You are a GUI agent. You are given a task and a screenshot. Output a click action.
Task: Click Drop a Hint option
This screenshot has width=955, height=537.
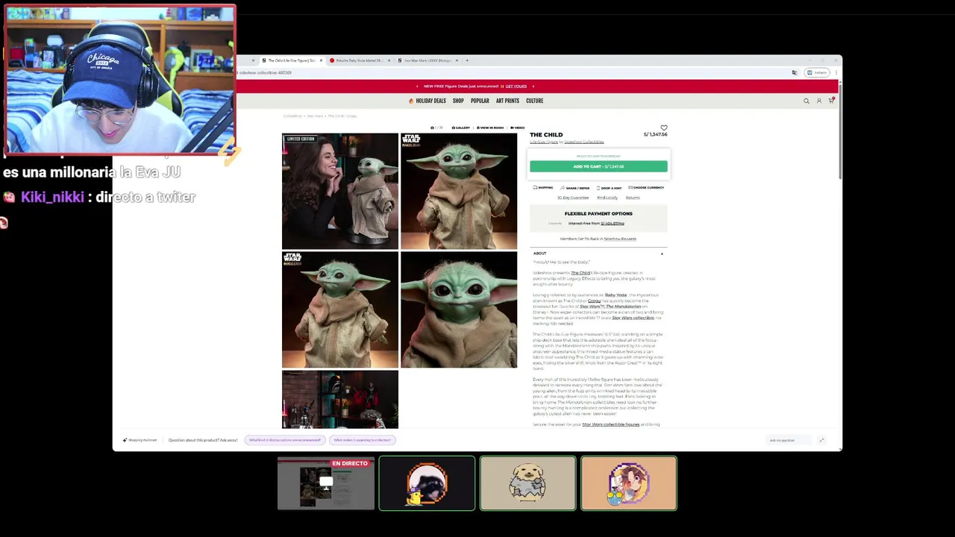(610, 188)
